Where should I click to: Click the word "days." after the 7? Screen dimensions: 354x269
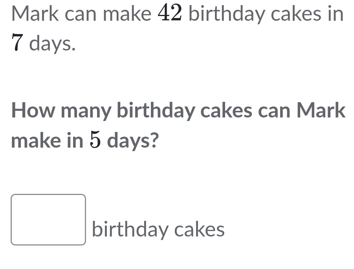[52, 44]
